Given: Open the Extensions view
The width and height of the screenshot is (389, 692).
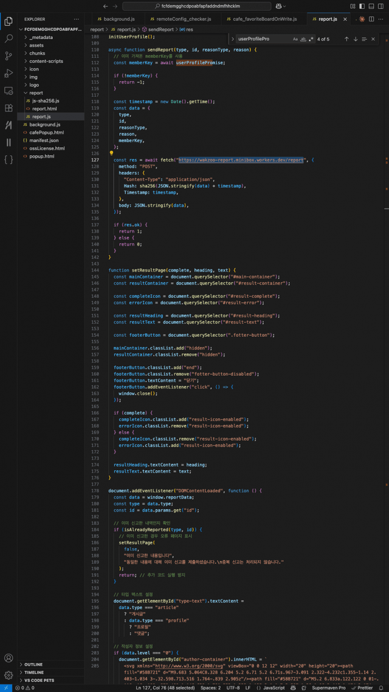Looking at the screenshot, I should (9, 108).
